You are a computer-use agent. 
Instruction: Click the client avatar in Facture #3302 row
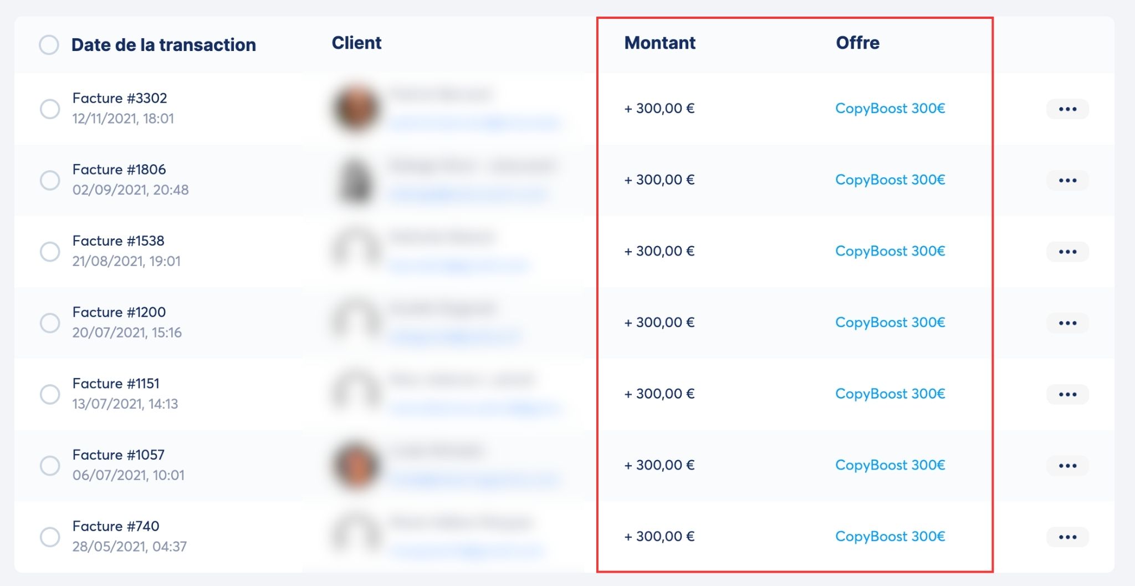pos(356,108)
